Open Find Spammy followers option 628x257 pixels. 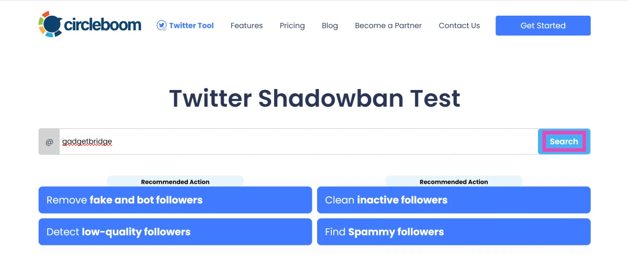453,232
